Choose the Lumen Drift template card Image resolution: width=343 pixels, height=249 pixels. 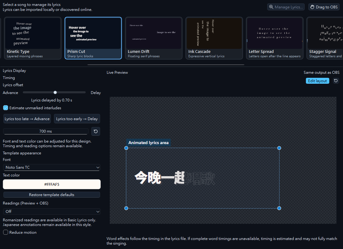(x=153, y=38)
